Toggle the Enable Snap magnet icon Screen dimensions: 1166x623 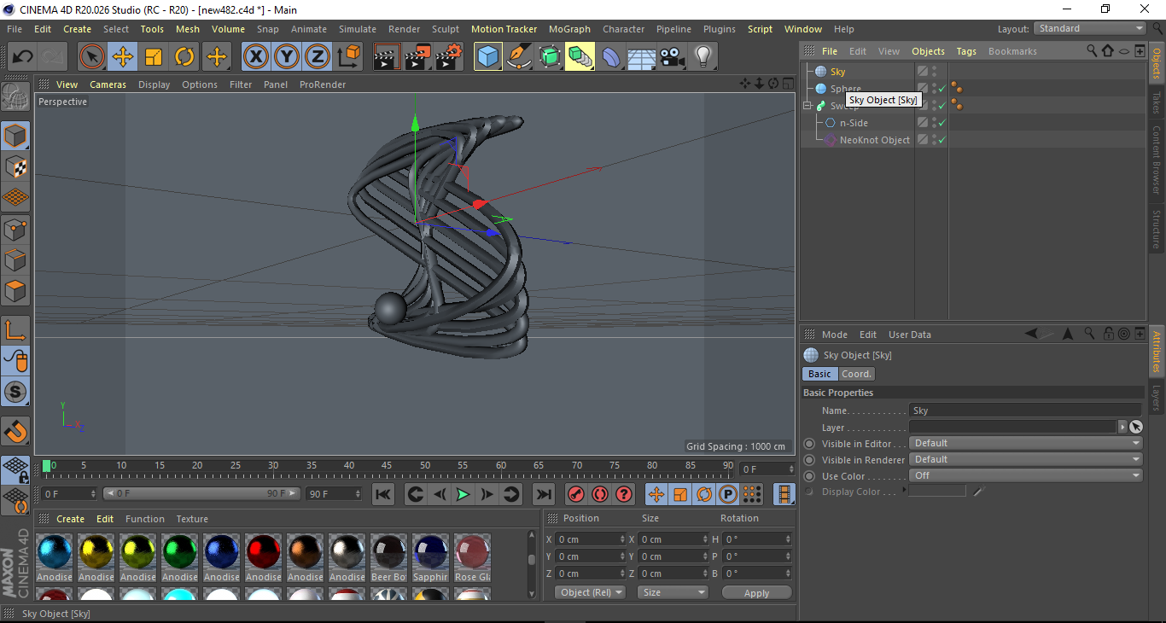pos(15,431)
